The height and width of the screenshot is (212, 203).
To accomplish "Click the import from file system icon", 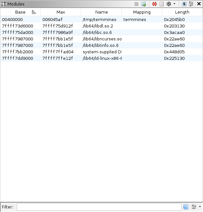I will (144, 4).
